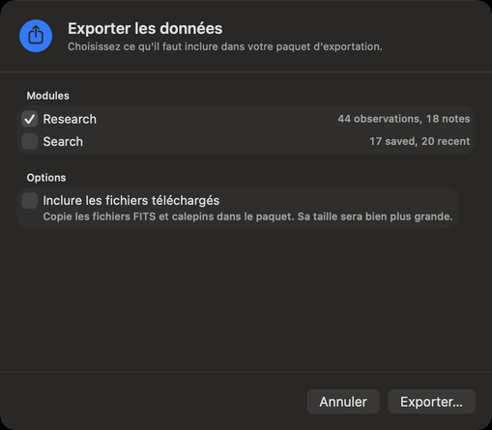Click the 'Copie les fichiers FITS' description
Viewport: 492px width, 430px height.
(247, 216)
